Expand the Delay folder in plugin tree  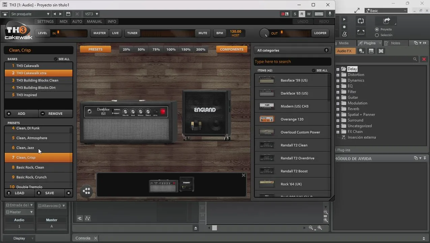tap(338, 69)
